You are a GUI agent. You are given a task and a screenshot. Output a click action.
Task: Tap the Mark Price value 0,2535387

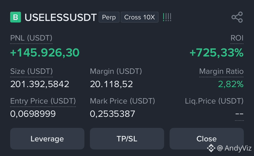[112, 114]
